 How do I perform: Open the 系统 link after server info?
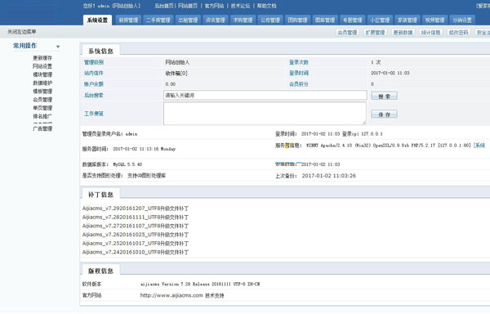point(479,146)
